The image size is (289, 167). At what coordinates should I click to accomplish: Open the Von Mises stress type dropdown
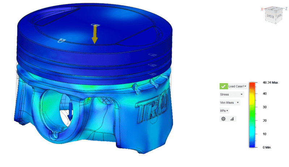[x=230, y=103]
